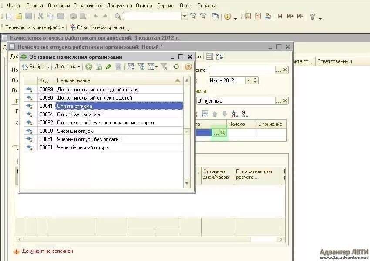Viewport: 370px width, 261px height.
Task: Click right arrow of horizontal scrollbar
Action: point(281,239)
